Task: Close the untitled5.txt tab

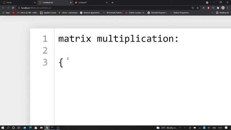Action: tap(71, 3)
